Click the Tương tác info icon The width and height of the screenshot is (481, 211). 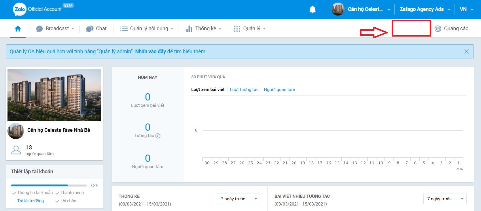tap(158, 136)
